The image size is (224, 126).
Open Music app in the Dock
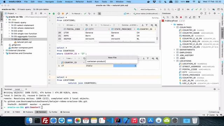[x=134, y=120]
